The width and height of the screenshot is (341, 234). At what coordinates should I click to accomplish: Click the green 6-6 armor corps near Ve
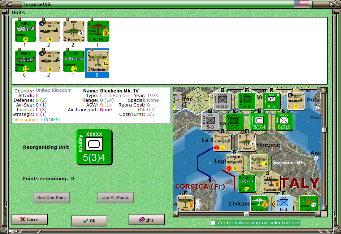click(247, 101)
